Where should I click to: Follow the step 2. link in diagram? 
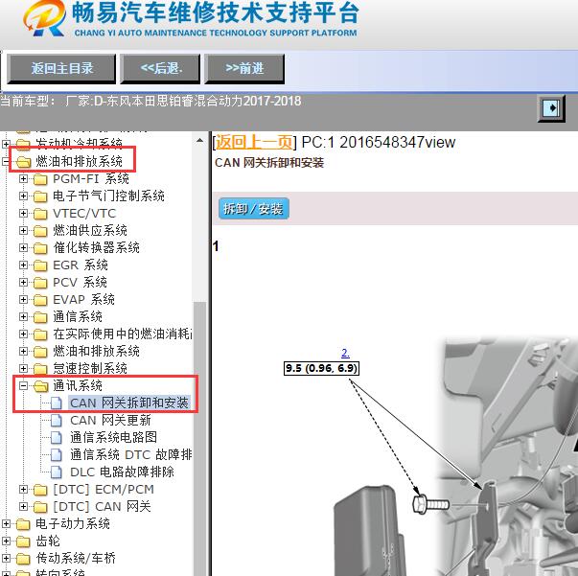(345, 353)
